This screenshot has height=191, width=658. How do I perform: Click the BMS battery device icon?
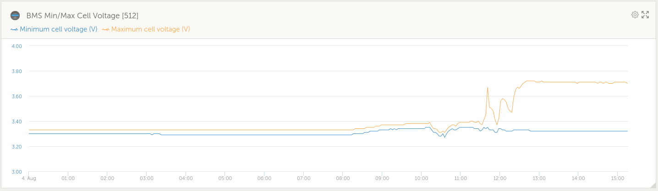click(15, 16)
